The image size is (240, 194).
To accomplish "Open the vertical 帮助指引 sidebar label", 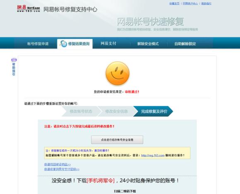I will pyautogui.click(x=14, y=69).
